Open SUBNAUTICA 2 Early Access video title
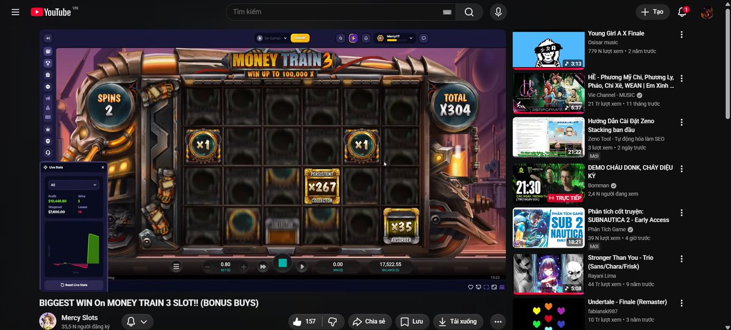731x330 pixels. click(x=629, y=215)
